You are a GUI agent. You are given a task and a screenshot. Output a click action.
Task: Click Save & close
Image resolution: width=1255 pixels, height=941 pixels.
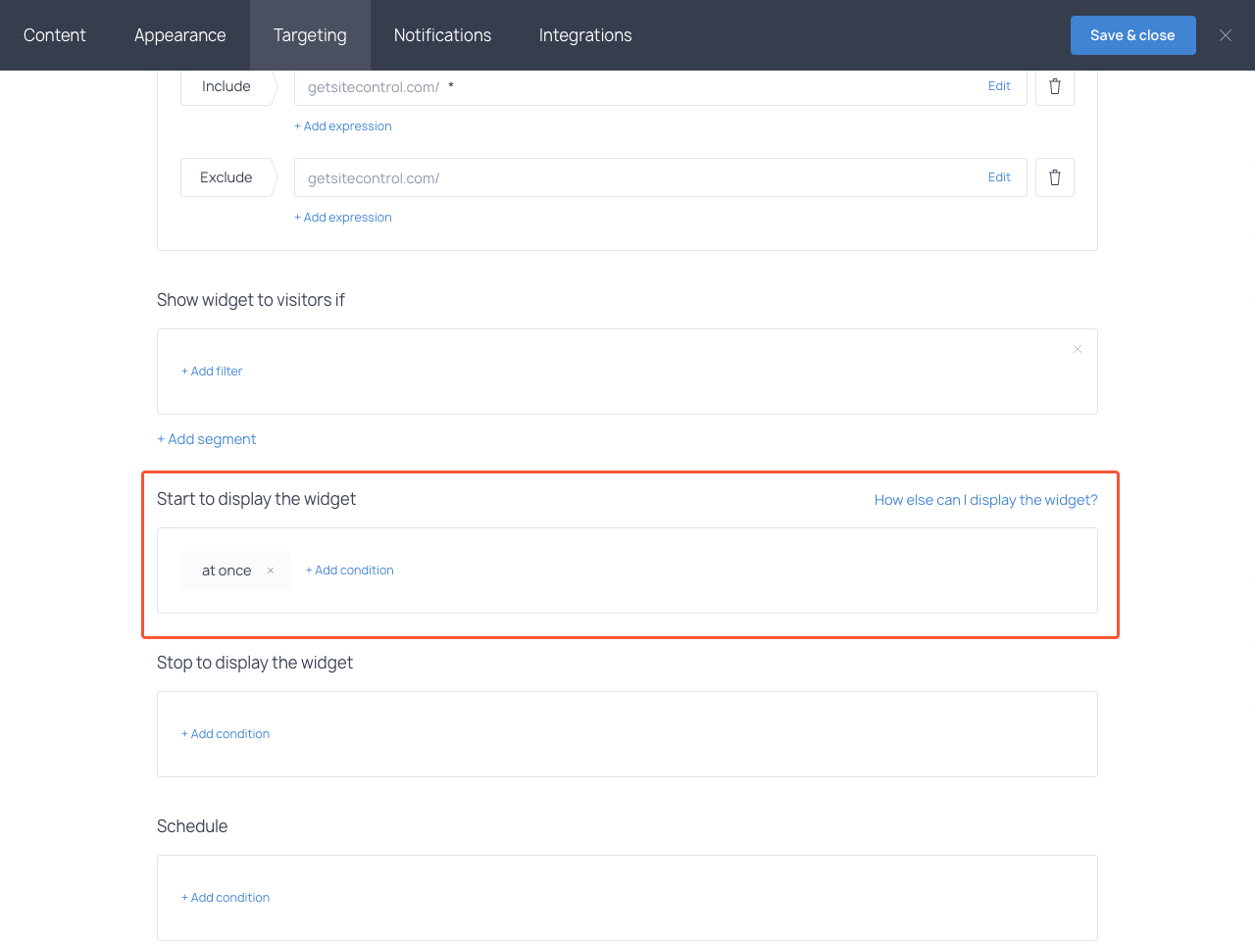[1133, 34]
